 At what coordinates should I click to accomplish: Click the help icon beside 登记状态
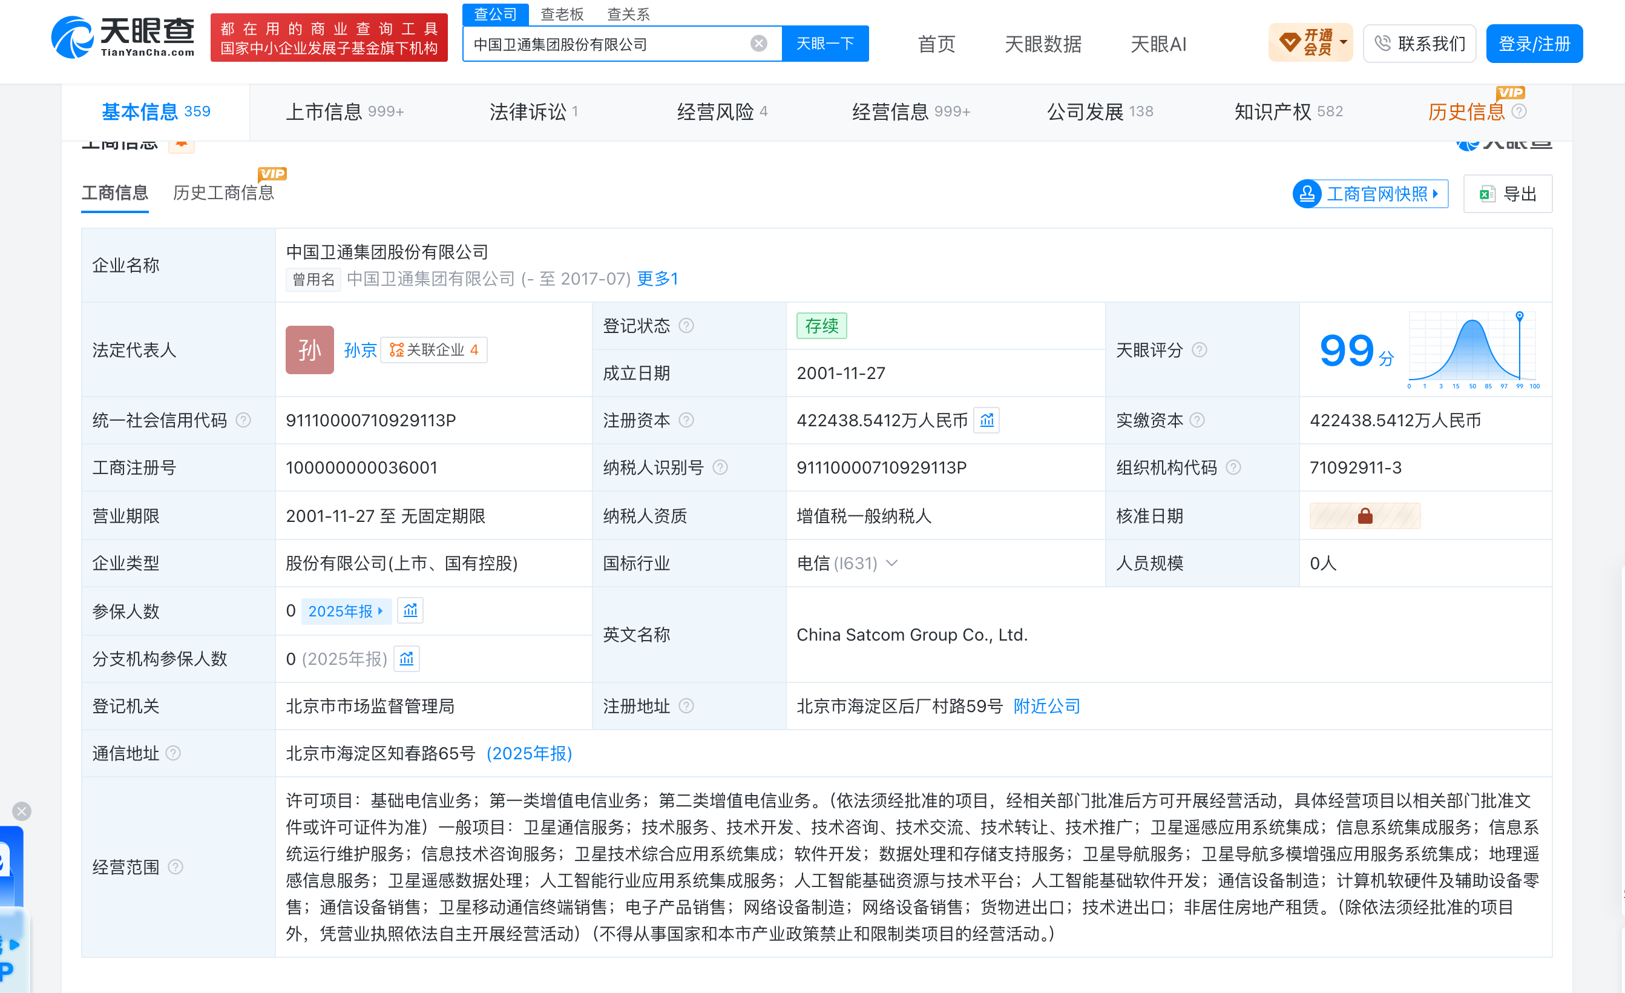point(686,326)
